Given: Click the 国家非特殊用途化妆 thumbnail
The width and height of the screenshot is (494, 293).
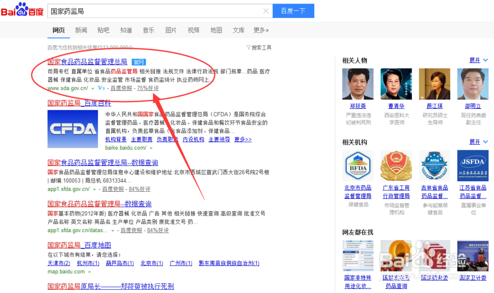Looking at the screenshot, I should click(x=358, y=256).
